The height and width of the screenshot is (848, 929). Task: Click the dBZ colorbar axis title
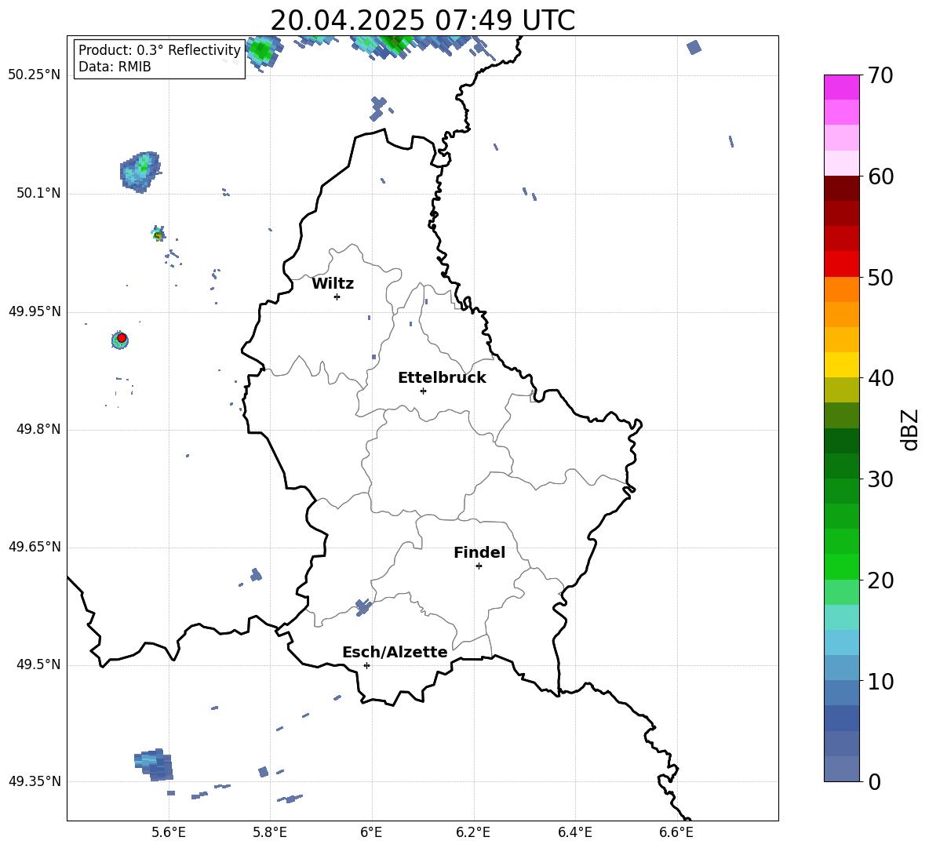click(911, 429)
